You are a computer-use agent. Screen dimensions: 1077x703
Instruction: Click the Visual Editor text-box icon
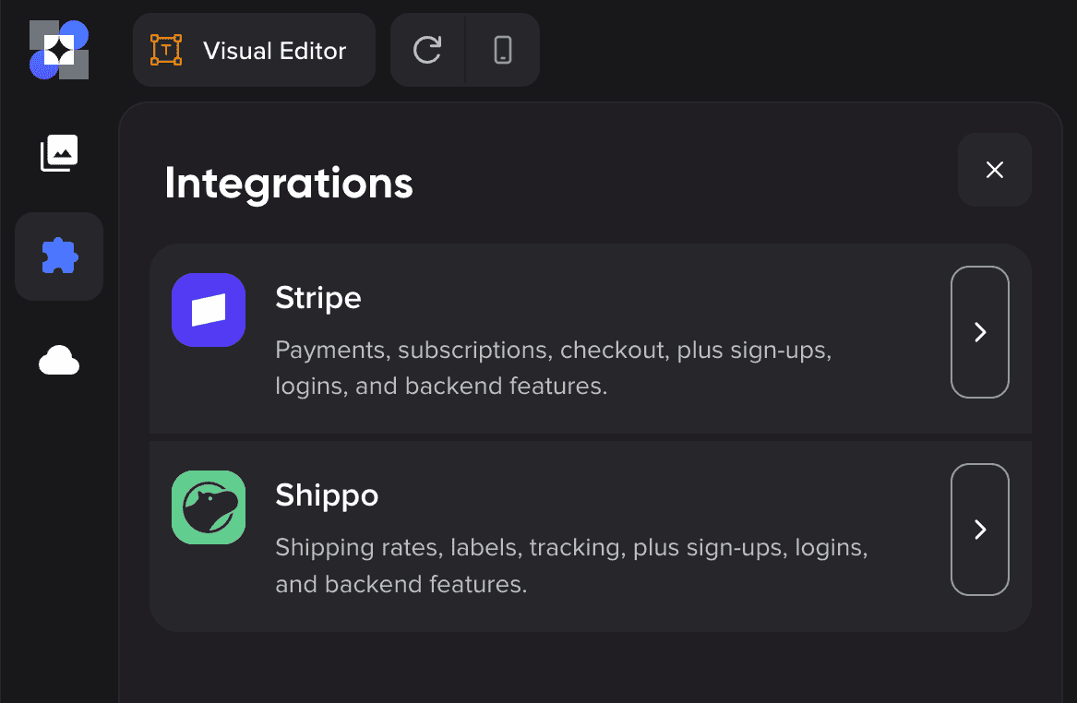click(166, 50)
